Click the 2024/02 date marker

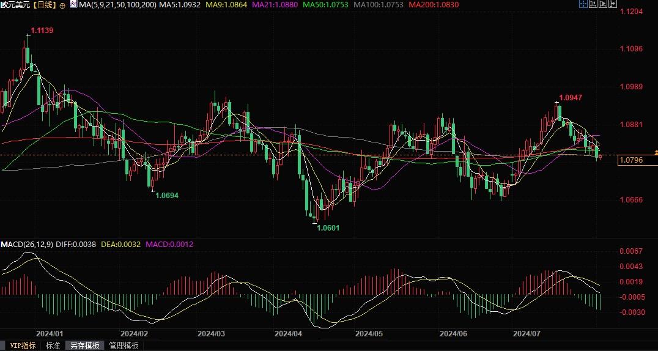pos(135,334)
